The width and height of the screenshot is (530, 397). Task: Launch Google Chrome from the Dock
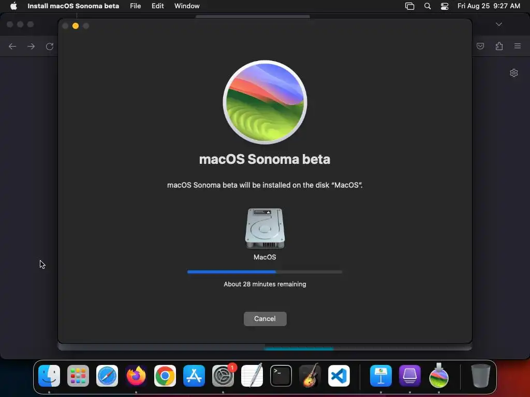(165, 376)
